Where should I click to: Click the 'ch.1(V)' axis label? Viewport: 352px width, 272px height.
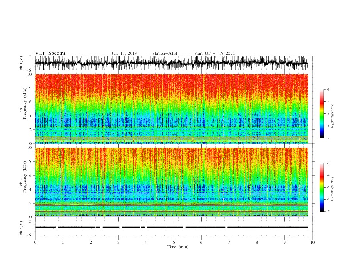coord(21,63)
